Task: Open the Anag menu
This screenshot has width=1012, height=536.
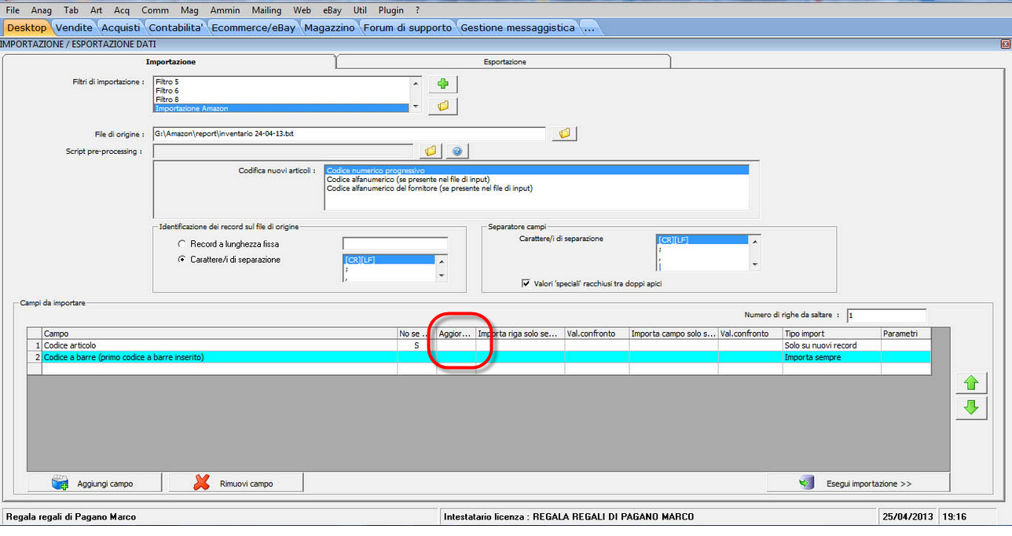Action: [41, 10]
